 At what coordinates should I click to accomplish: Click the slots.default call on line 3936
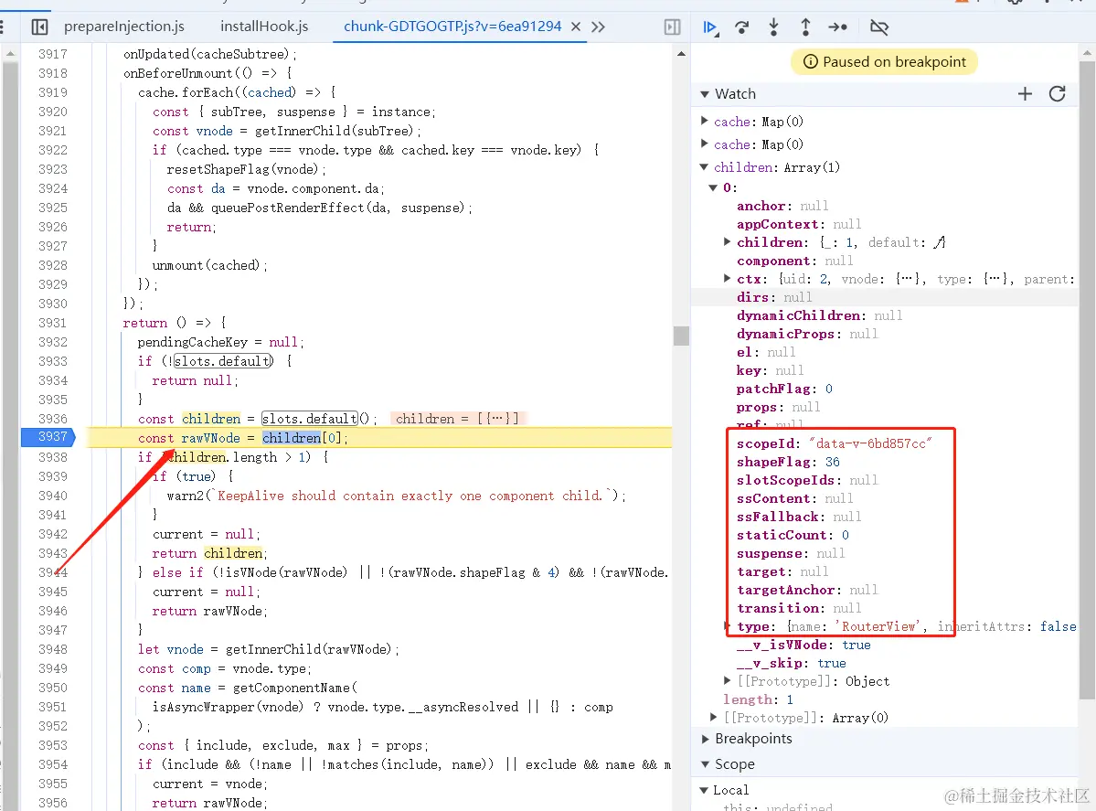[x=310, y=419]
